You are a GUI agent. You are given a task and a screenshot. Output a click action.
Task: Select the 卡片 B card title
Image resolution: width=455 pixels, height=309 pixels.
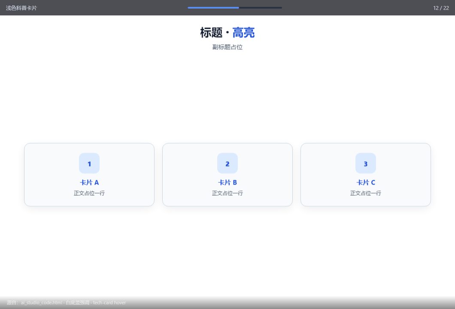click(227, 182)
